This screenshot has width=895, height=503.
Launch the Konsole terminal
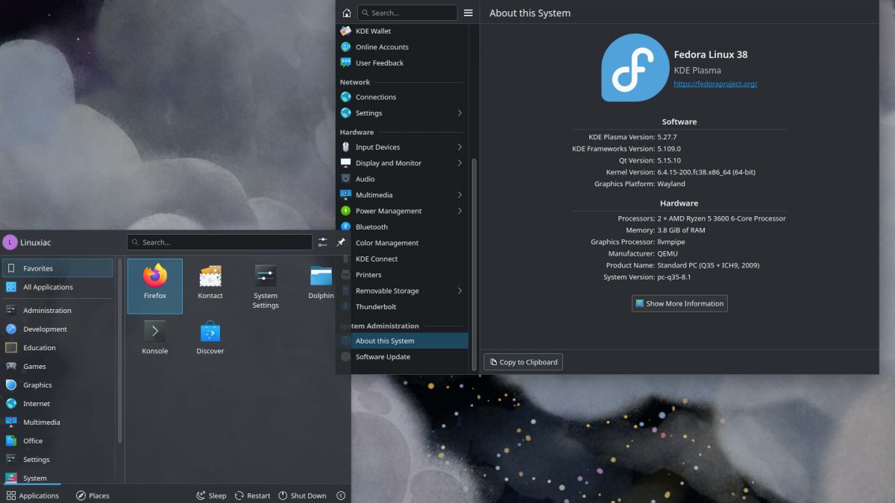click(155, 338)
